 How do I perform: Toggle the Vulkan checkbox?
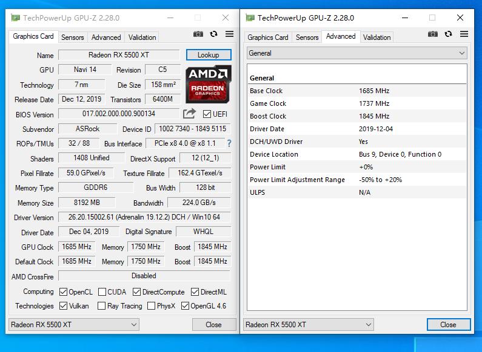click(x=63, y=305)
